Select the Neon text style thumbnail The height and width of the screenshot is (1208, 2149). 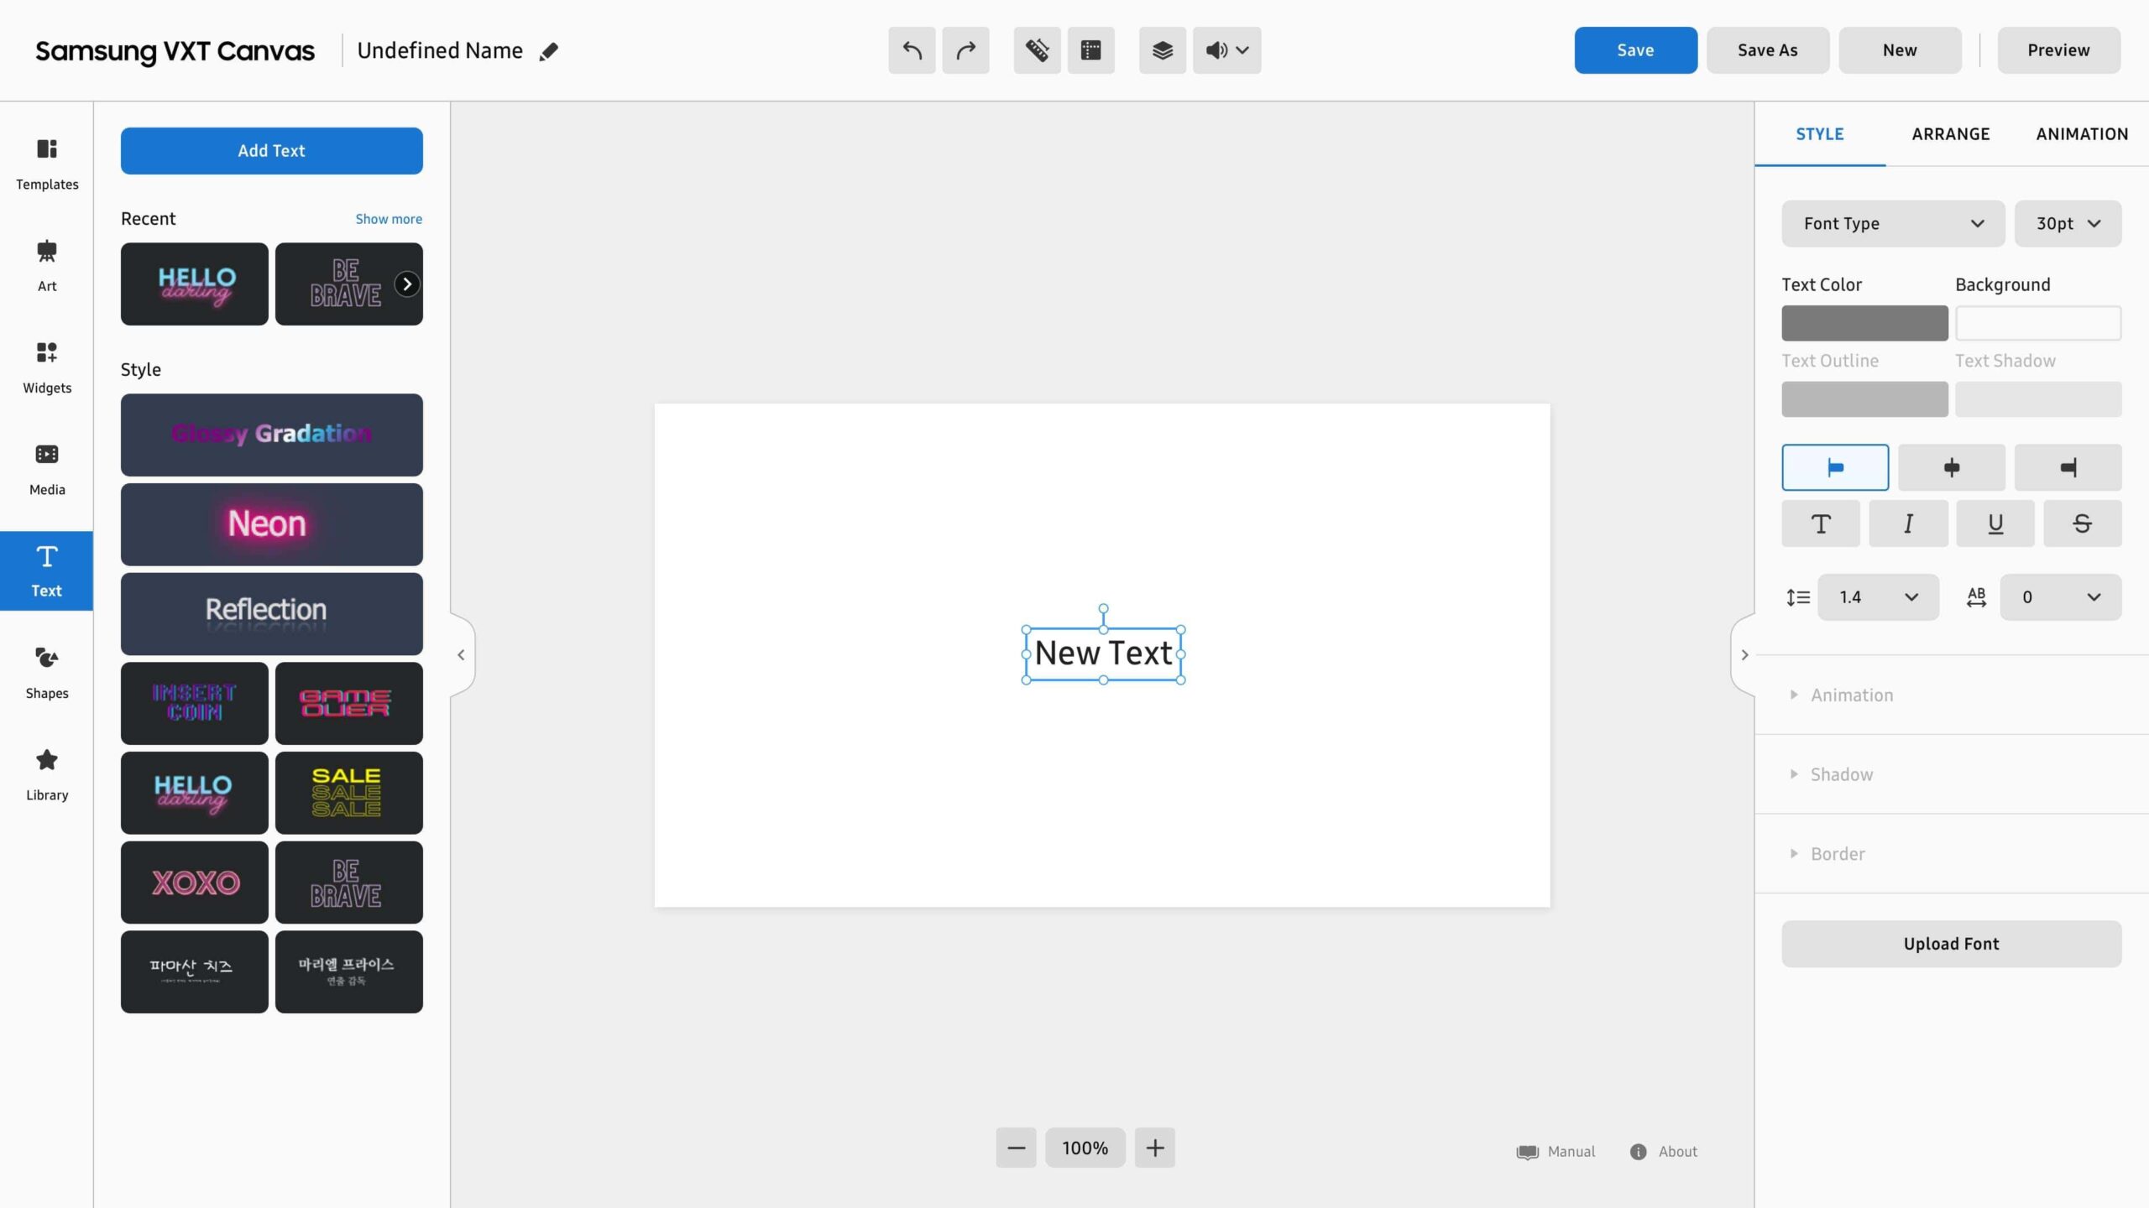(271, 524)
